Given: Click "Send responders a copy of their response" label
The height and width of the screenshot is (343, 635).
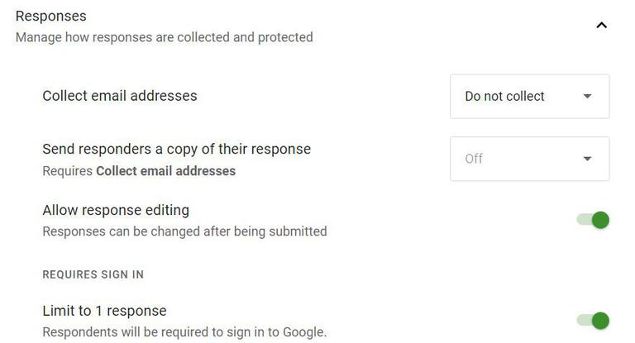Looking at the screenshot, I should point(176,150).
